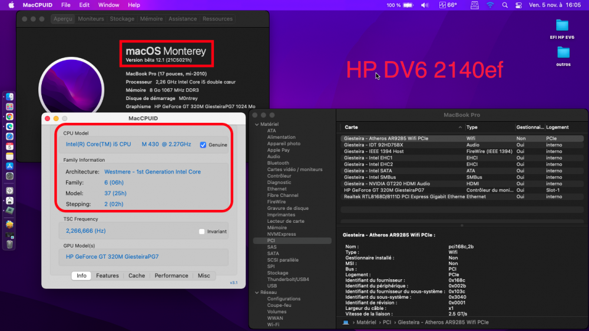Click the Carte column sort arrow

point(460,128)
